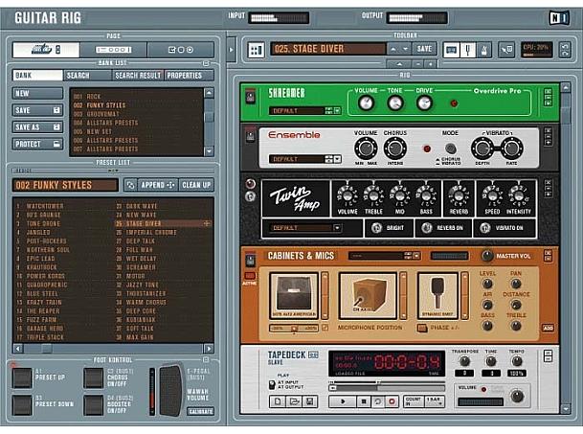The width and height of the screenshot is (583, 434).
Task: Step to next preset with toolbar down arrow
Action: coord(405,49)
